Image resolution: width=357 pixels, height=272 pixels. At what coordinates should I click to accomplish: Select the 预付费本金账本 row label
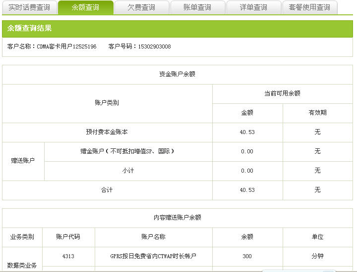[x=107, y=132]
